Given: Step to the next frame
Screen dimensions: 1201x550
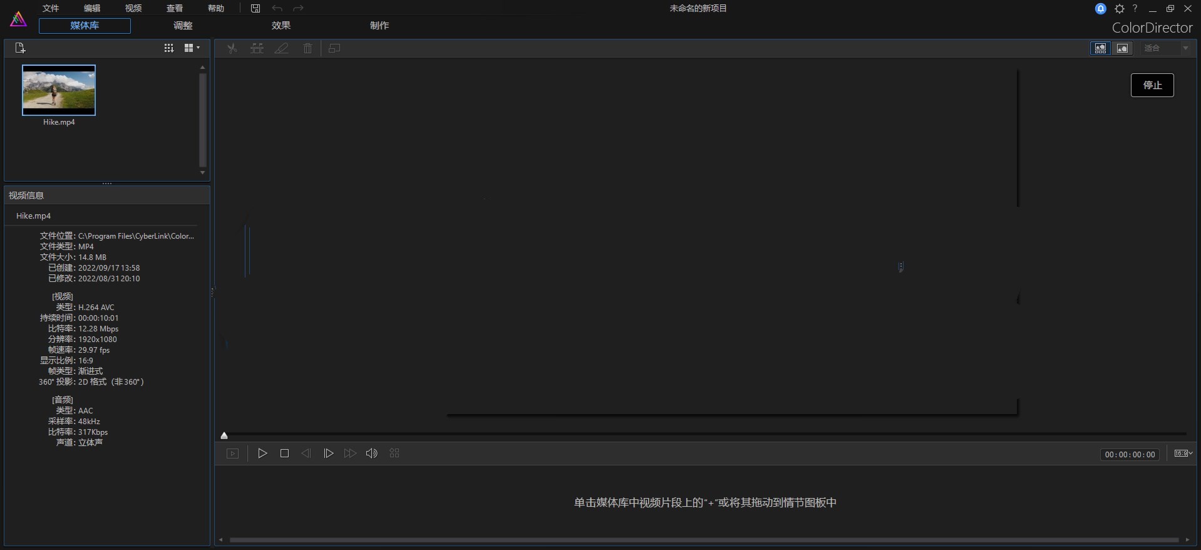Looking at the screenshot, I should [x=328, y=453].
